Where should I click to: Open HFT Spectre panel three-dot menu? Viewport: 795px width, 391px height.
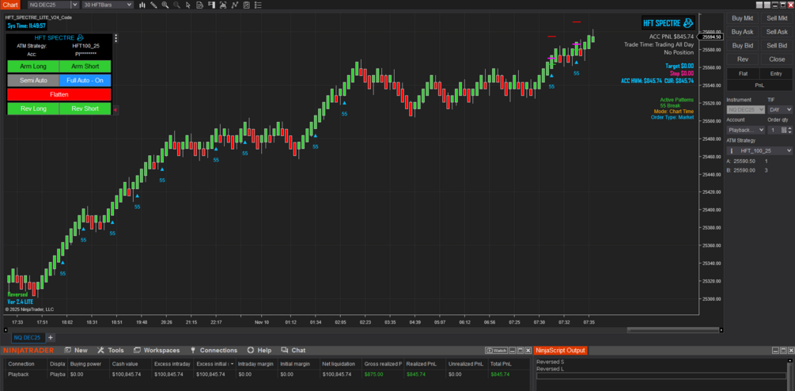(x=116, y=38)
